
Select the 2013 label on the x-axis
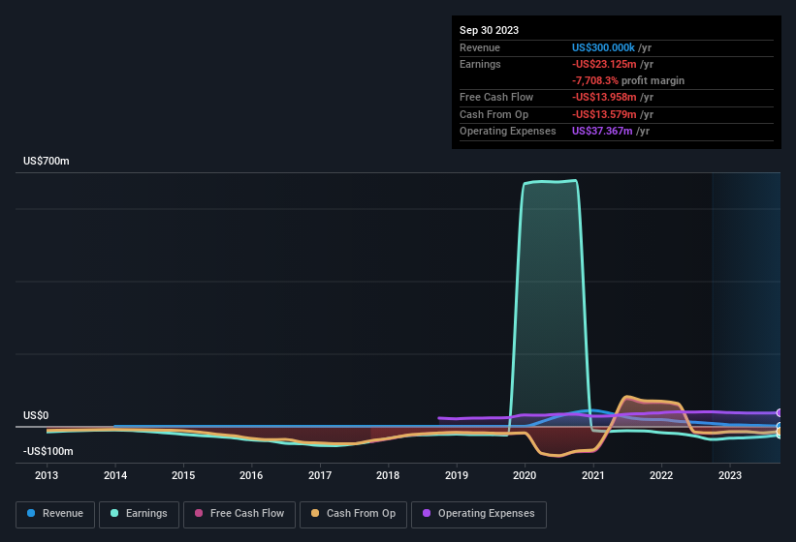[x=47, y=475]
